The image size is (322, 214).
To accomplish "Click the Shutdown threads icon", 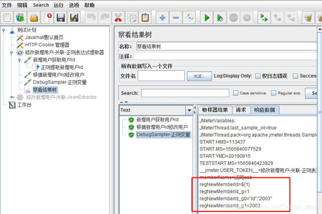I will [x=247, y=18].
